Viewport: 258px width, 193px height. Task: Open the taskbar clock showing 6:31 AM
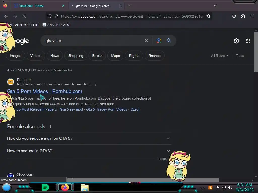[x=244, y=187]
